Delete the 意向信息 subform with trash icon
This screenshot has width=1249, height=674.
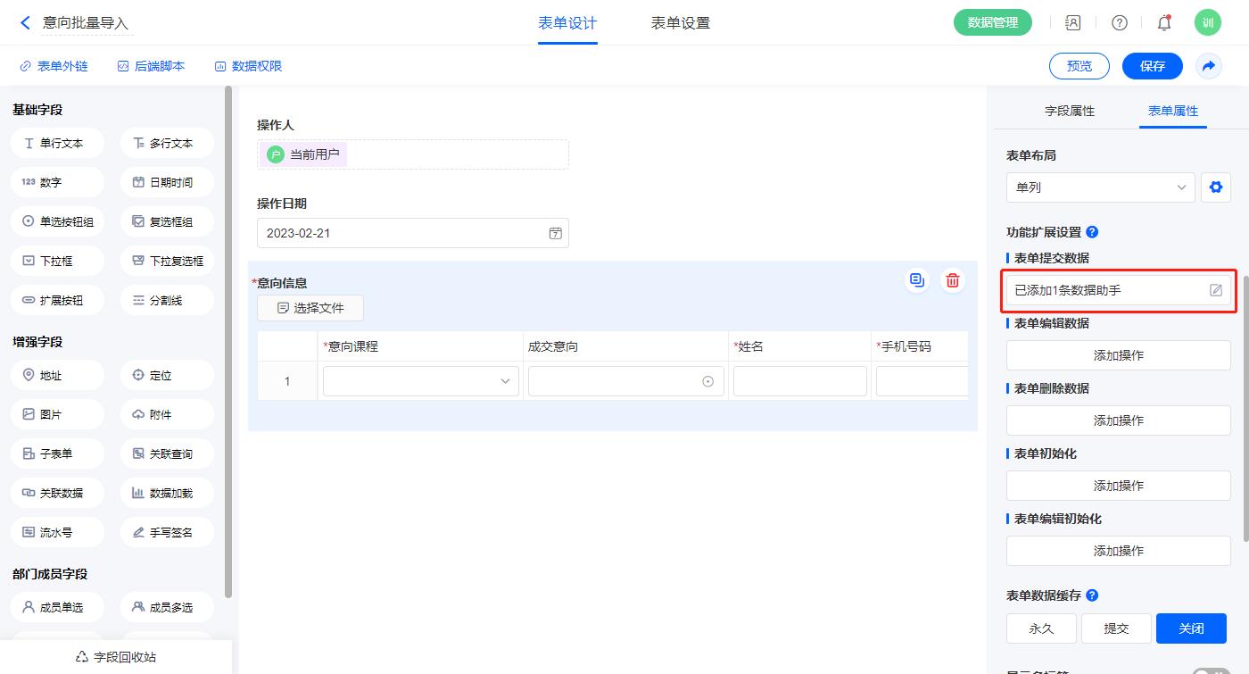tap(953, 280)
